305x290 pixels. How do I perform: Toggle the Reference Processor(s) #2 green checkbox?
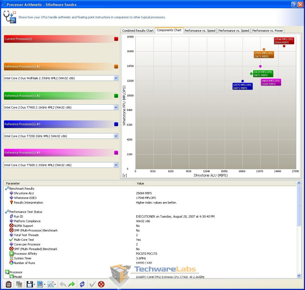click(116, 96)
